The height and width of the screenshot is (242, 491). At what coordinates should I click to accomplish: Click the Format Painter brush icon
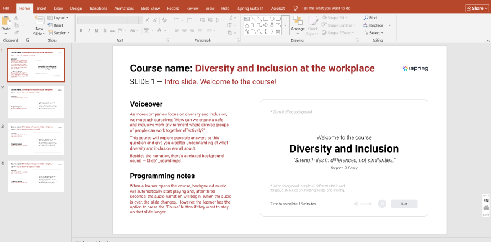click(16, 33)
